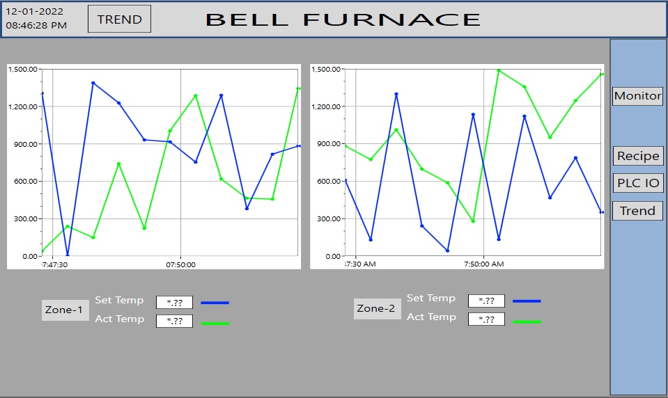This screenshot has height=398, width=668.
Task: Click the TREND button in header
Action: click(x=119, y=19)
